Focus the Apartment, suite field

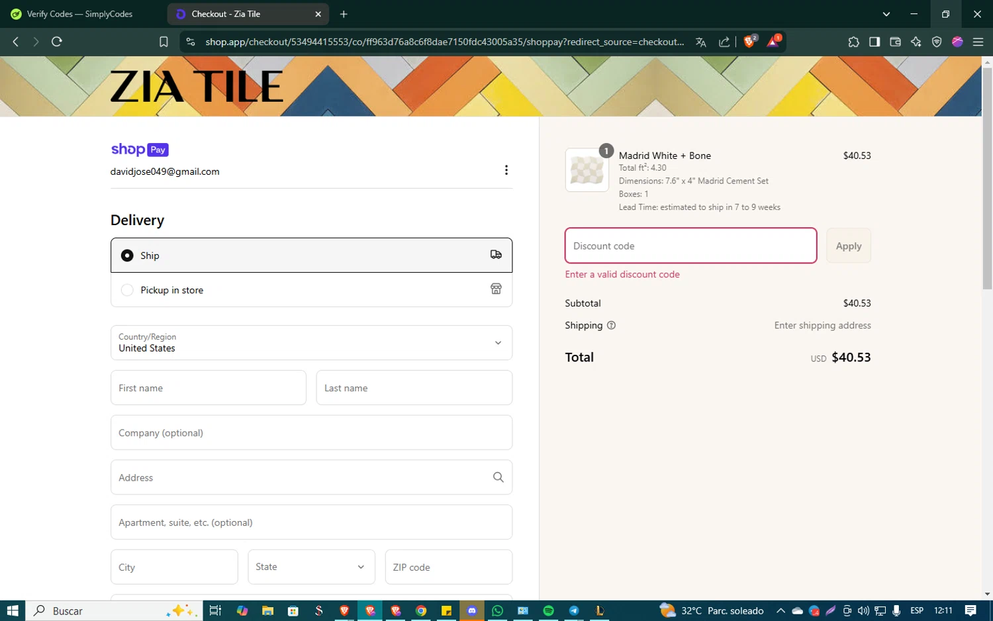[311, 522]
